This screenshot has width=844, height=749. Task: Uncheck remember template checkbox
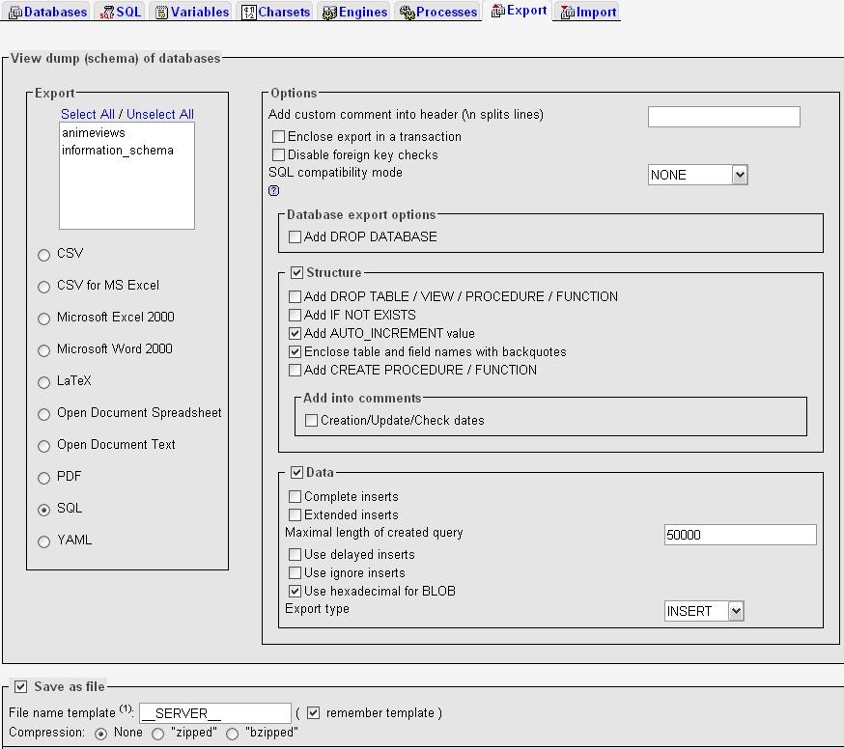pos(313,713)
